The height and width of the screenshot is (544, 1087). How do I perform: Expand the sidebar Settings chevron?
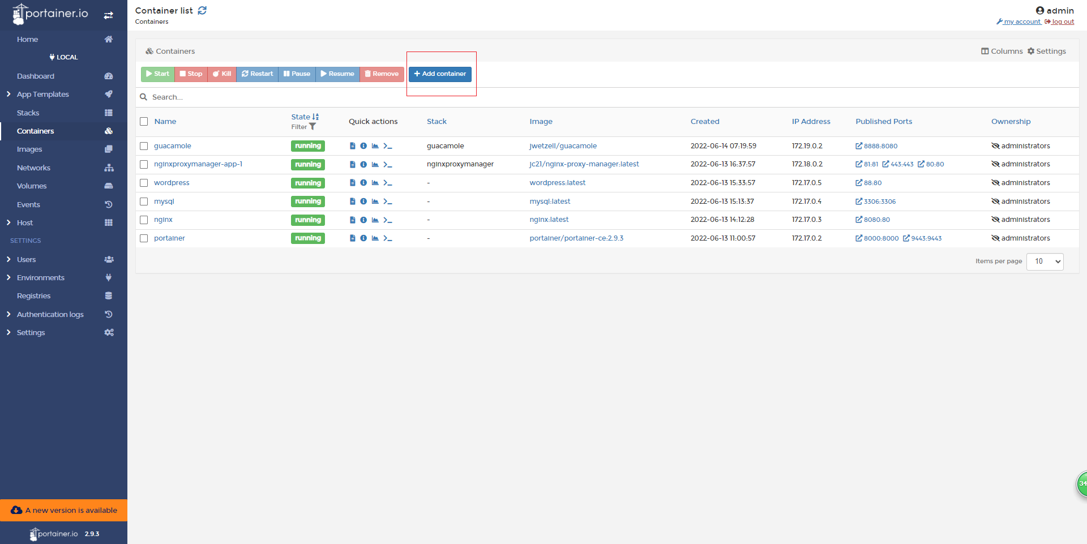pos(8,332)
